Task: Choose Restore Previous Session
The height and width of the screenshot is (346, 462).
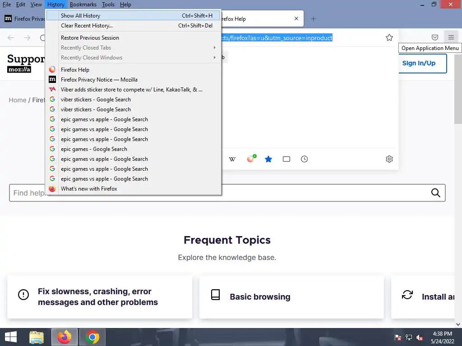Action: tap(133, 38)
